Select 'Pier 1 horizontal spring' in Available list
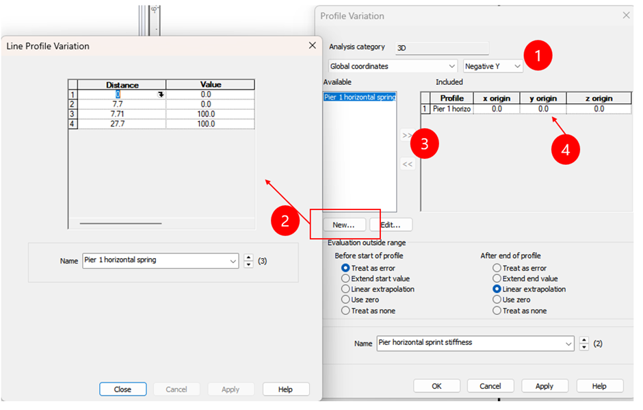 359,98
